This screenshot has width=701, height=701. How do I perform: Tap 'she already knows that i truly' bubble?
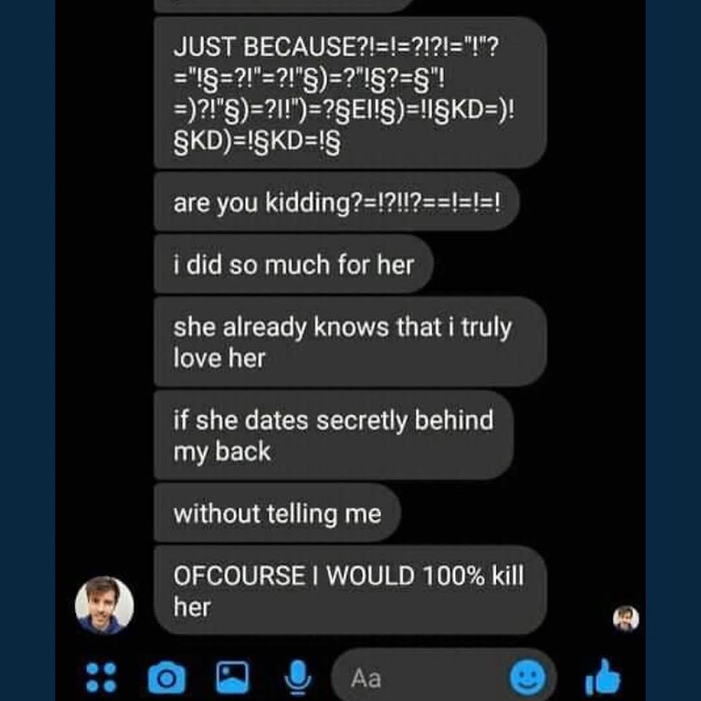coord(350,342)
